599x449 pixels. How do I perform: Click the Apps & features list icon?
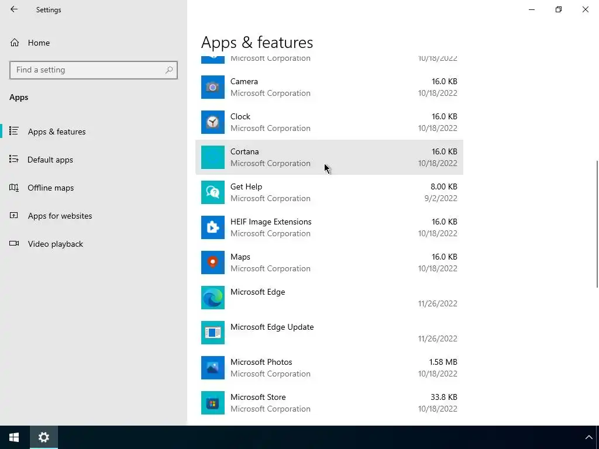point(14,131)
